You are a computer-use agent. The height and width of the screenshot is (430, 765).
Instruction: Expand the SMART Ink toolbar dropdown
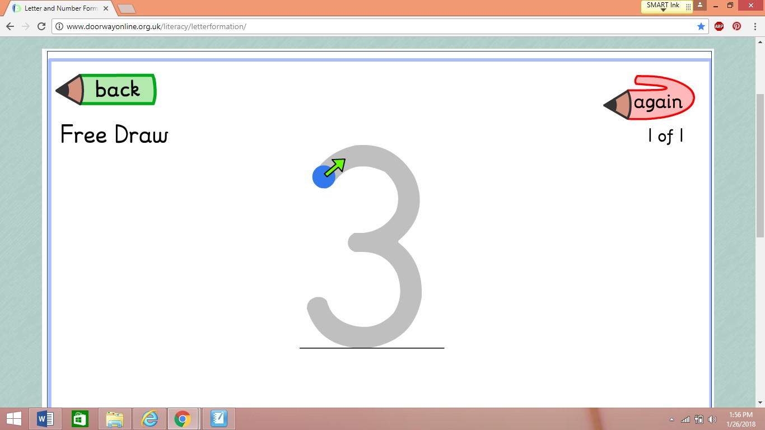pos(664,10)
